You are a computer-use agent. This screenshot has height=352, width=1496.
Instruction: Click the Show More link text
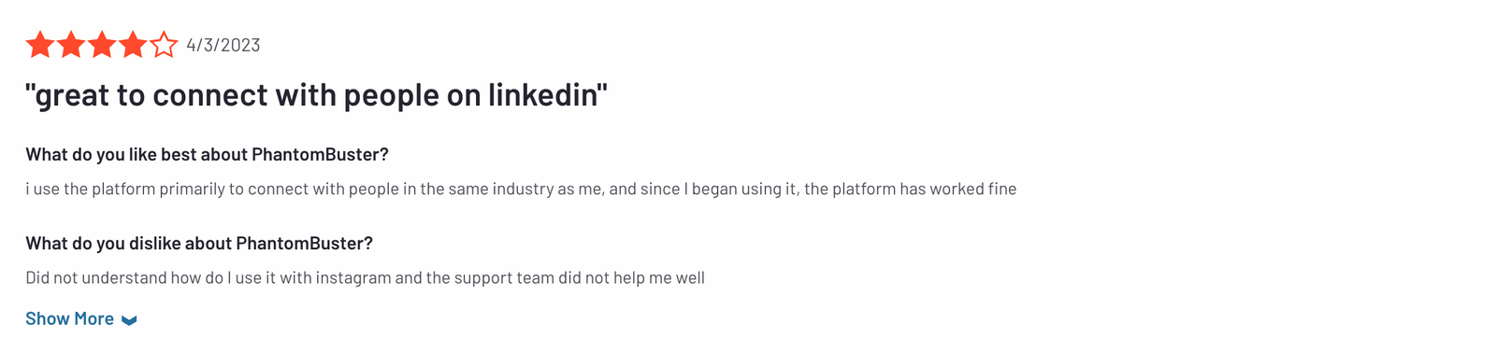tap(69, 318)
